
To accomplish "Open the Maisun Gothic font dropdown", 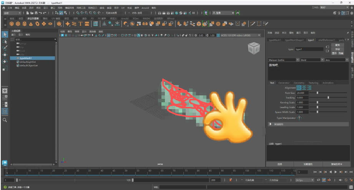I will tap(284, 60).
